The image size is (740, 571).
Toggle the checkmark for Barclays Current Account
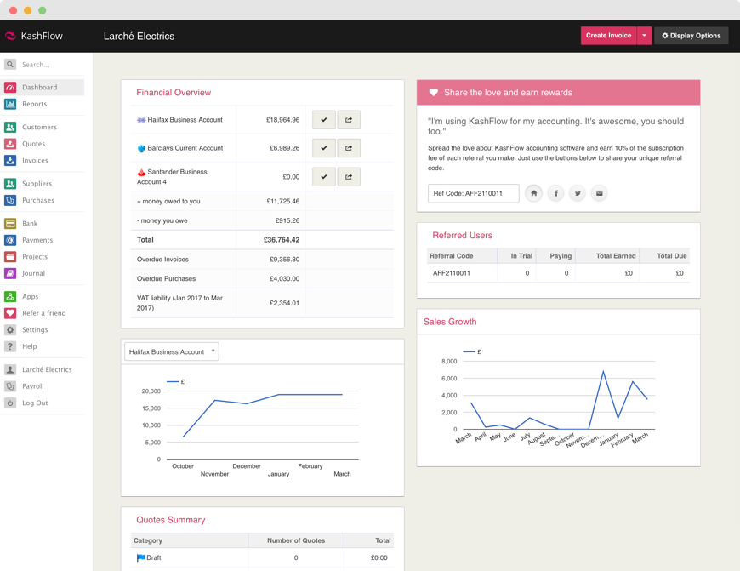coord(324,148)
